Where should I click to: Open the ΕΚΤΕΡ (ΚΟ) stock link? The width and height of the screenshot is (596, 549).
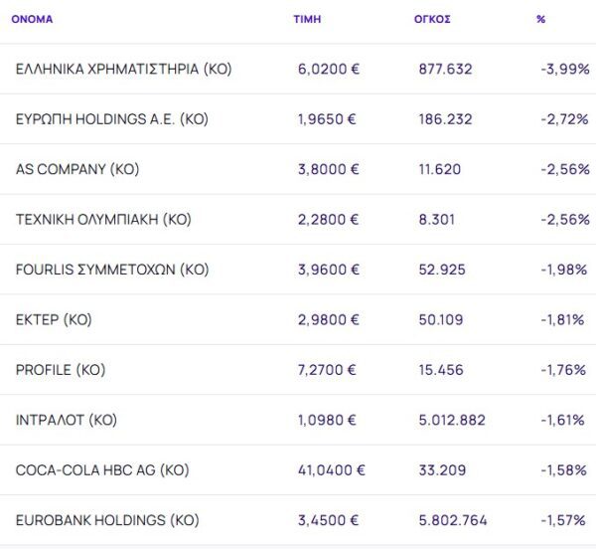pos(54,319)
